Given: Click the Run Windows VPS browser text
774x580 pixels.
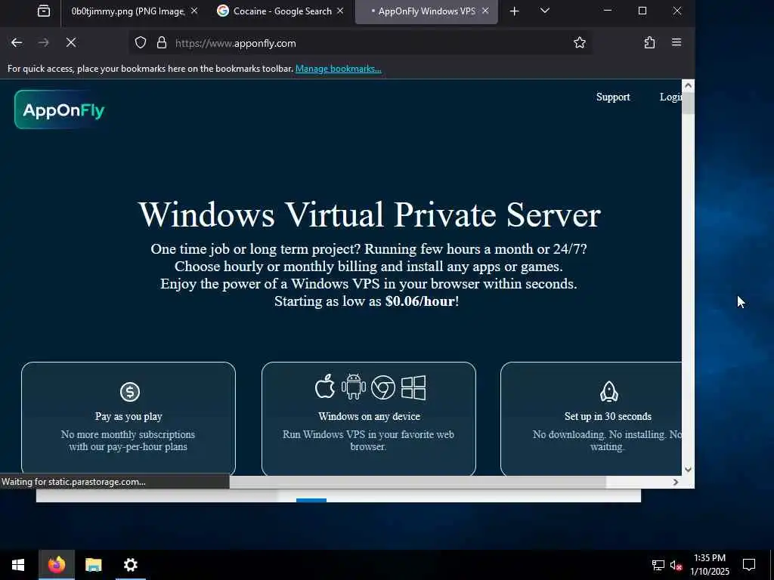Looking at the screenshot, I should click(x=368, y=440).
